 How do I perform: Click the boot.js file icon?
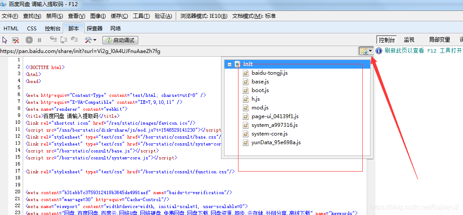[x=246, y=90]
